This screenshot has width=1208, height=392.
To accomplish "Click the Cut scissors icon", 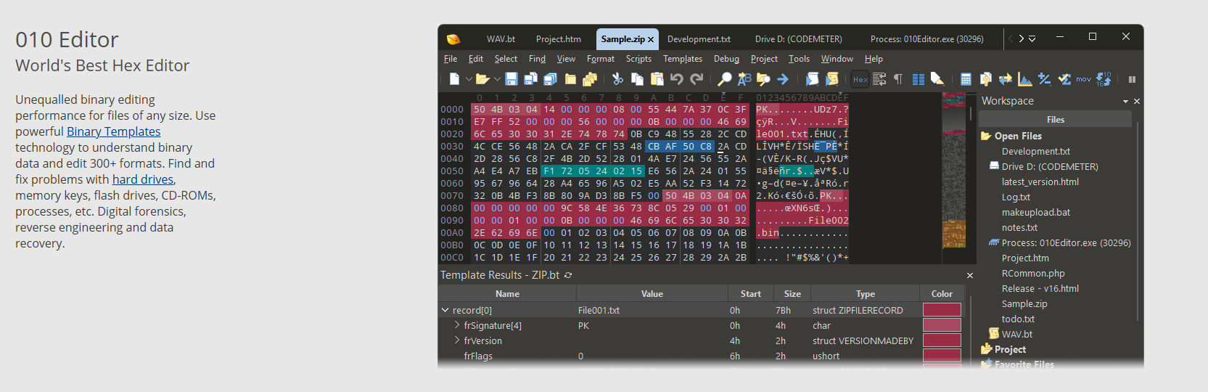I will (x=617, y=79).
